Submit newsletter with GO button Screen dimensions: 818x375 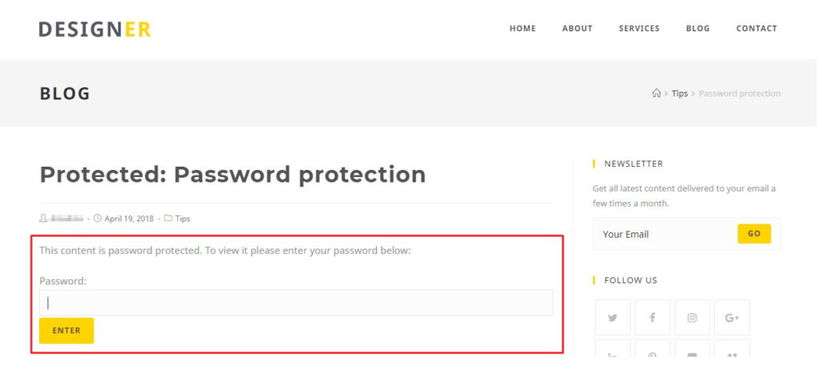[754, 234]
